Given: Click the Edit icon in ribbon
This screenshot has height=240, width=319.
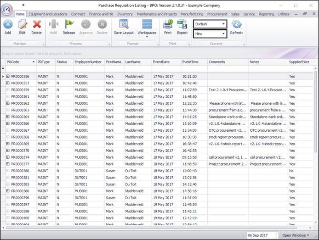Looking at the screenshot, I should (22, 26).
